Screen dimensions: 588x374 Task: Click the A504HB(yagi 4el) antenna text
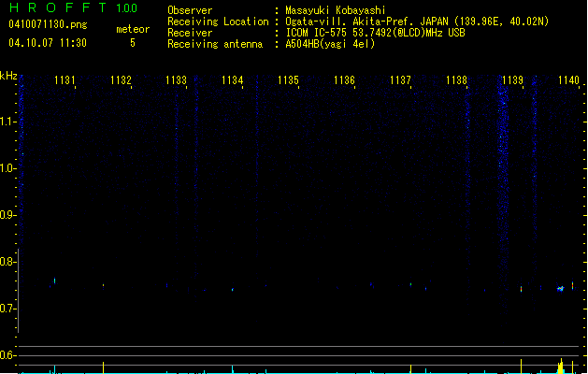[330, 44]
